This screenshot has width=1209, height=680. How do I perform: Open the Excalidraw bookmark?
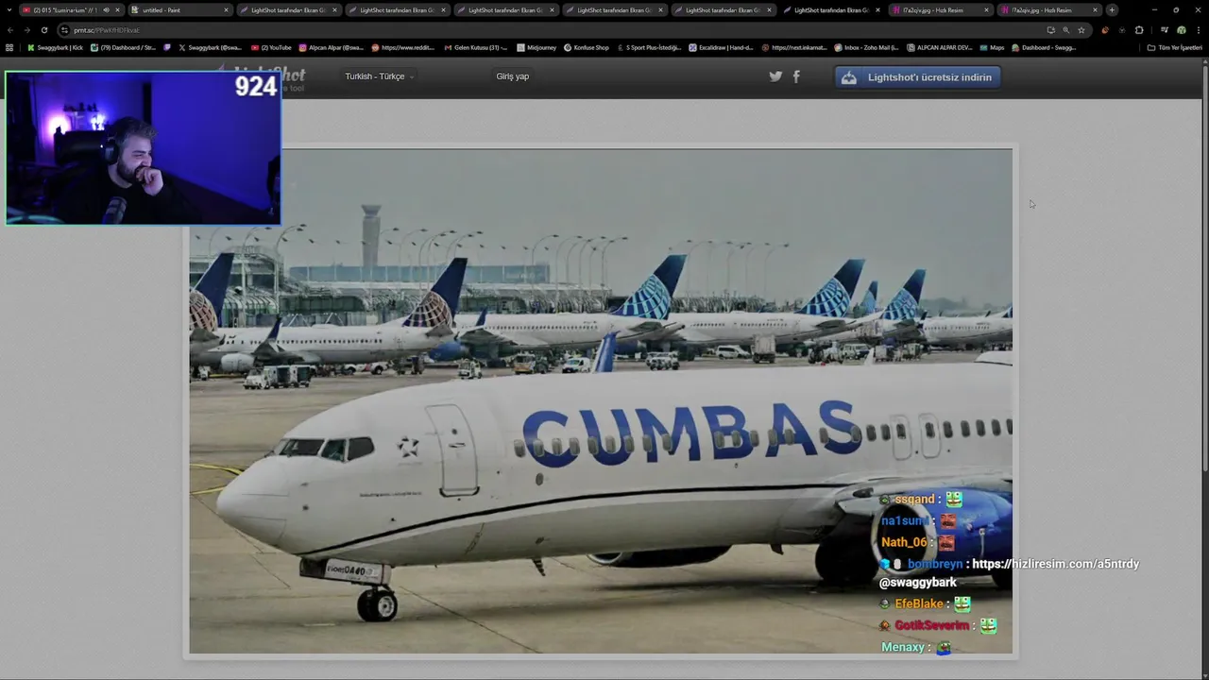(721, 47)
